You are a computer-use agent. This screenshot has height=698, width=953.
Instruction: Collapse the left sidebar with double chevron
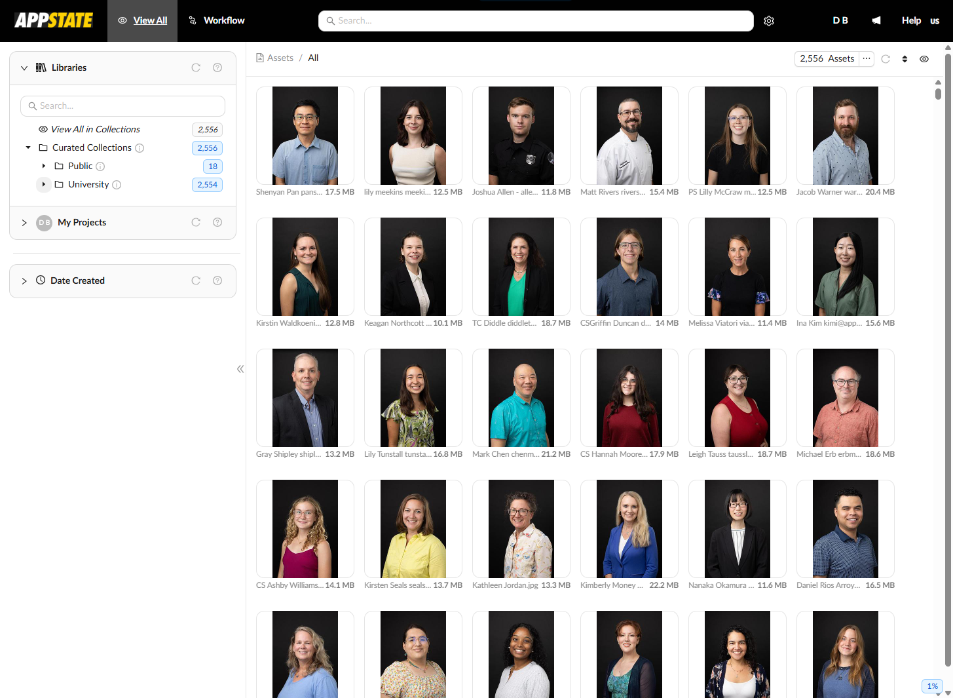(240, 369)
